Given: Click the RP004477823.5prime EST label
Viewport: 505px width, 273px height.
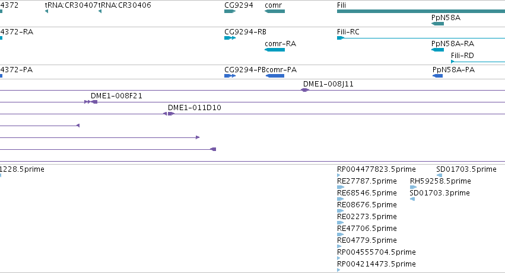Looking at the screenshot, I should [376, 169].
